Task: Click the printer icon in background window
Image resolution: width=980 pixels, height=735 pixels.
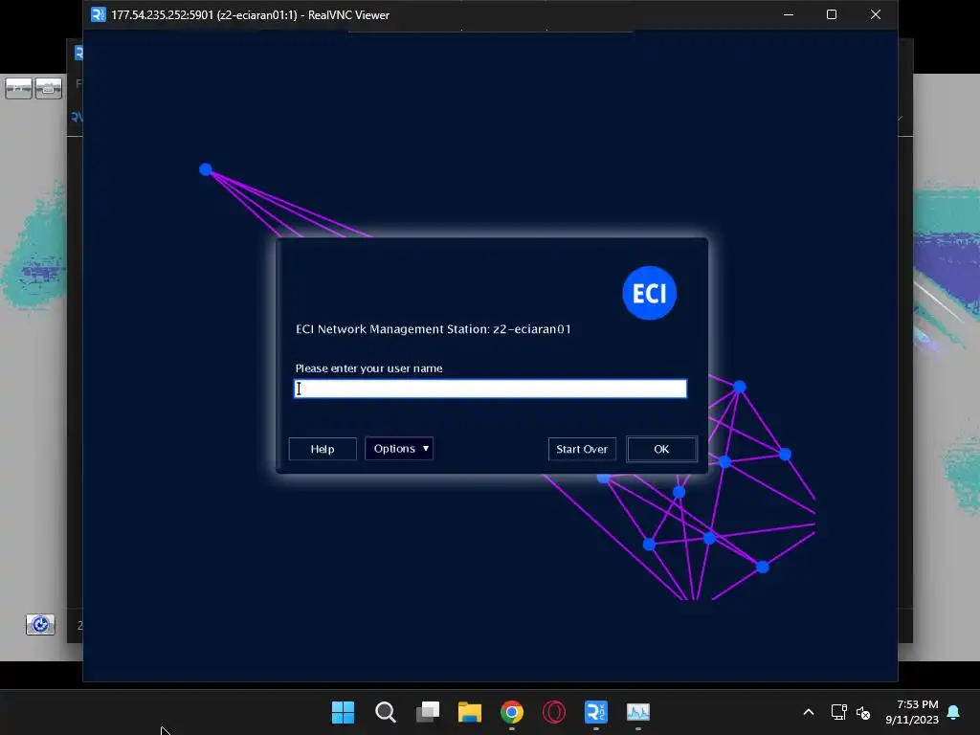Action: tap(48, 88)
